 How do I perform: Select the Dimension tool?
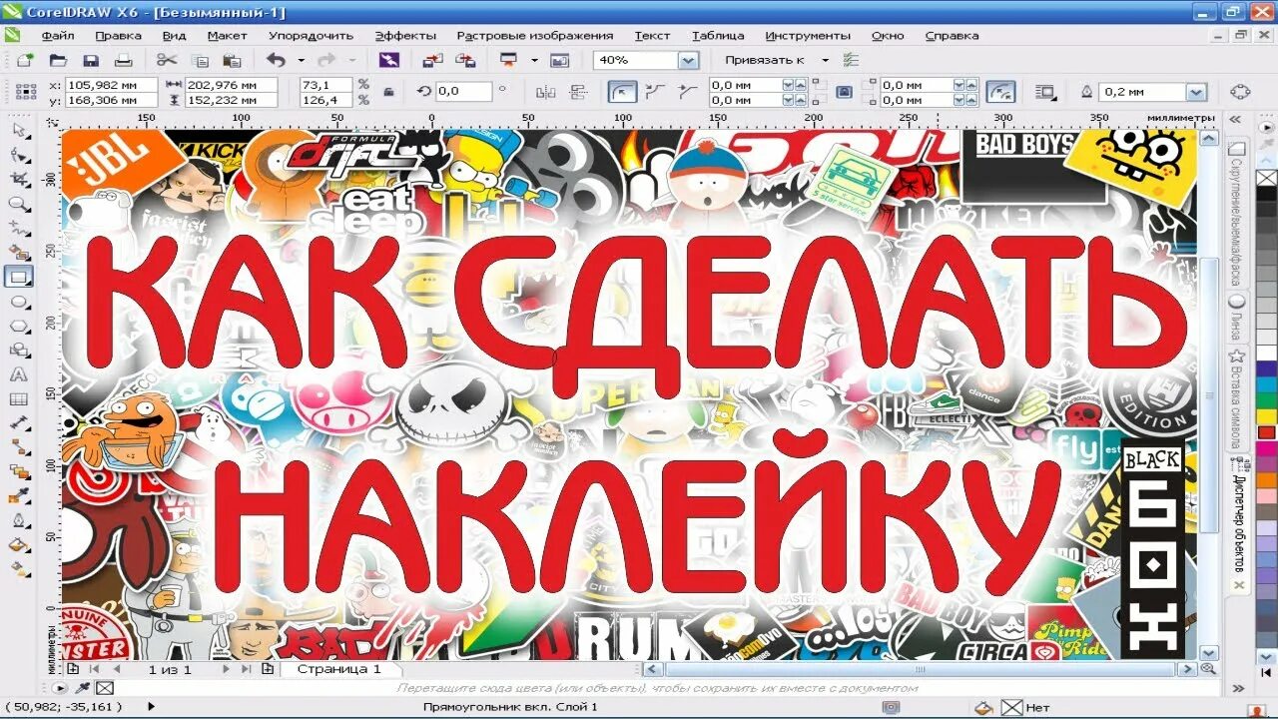coord(19,423)
